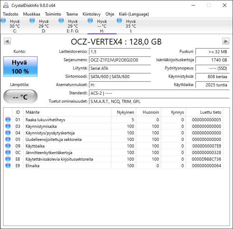Click the Luettu tieto column header
Viewport: 233px width, 229px height.
click(x=204, y=112)
